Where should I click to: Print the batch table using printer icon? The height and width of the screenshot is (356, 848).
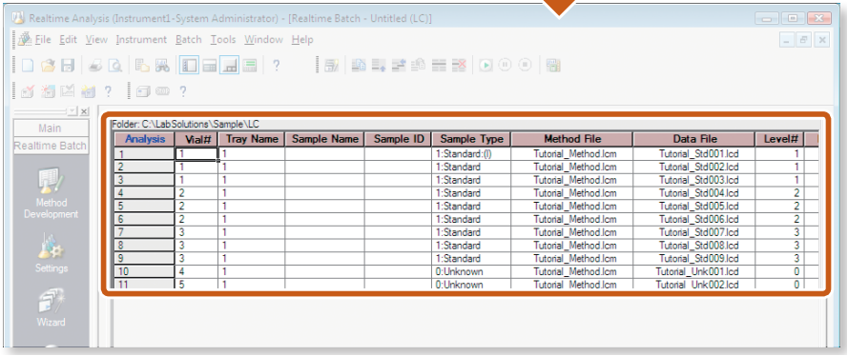pyautogui.click(x=95, y=66)
